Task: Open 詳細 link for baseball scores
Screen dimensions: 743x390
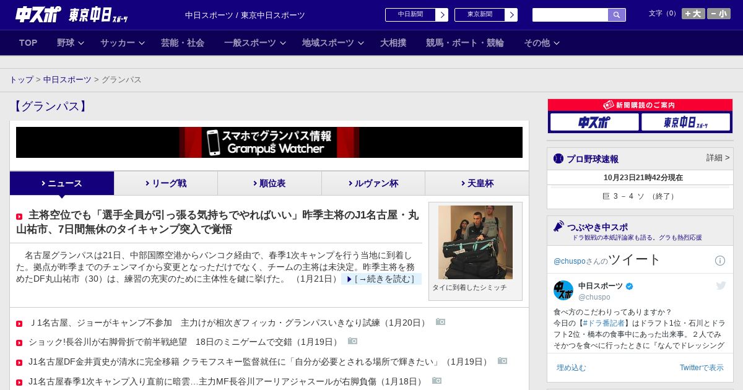Action: click(718, 158)
